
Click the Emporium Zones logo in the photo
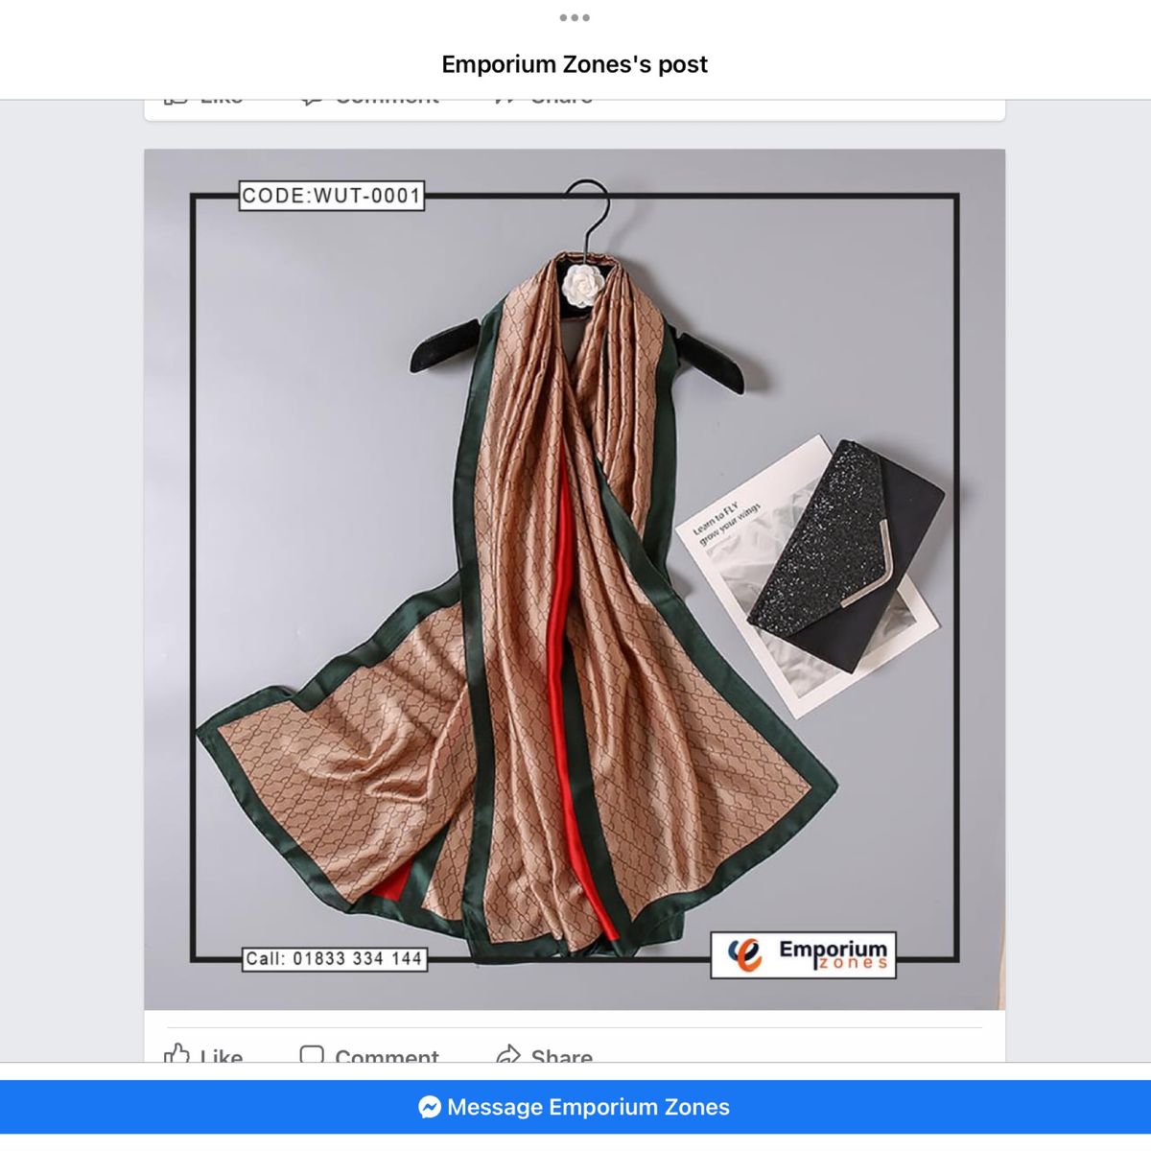click(803, 954)
